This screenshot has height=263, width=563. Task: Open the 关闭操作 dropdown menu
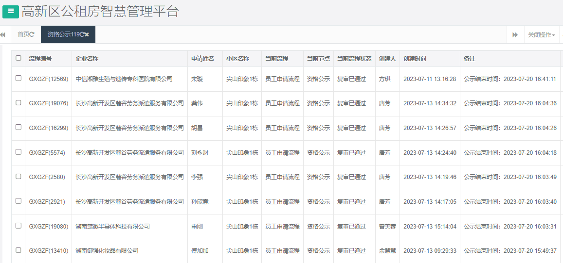point(542,35)
